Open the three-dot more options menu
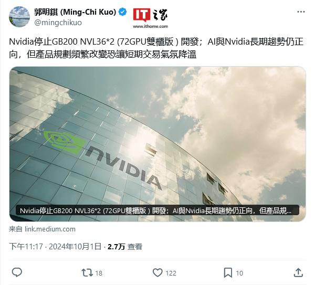 click(x=301, y=12)
